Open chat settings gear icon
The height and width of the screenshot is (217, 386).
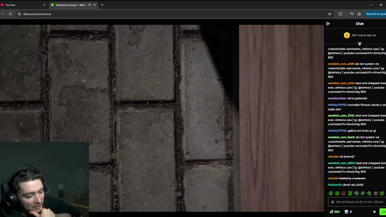[x=375, y=212]
